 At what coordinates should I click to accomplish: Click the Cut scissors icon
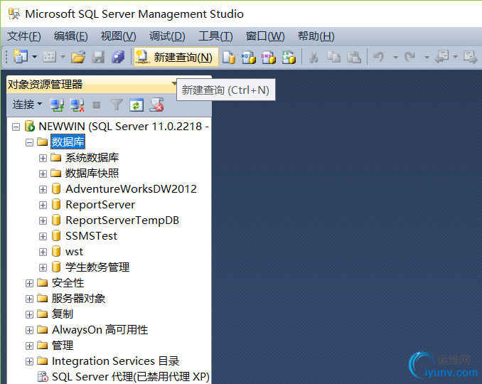[x=314, y=57]
